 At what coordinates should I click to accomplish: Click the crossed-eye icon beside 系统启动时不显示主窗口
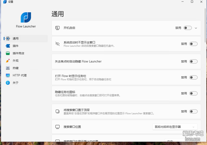click(57, 44)
